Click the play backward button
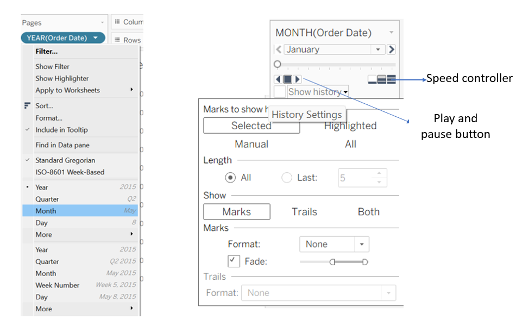 (x=278, y=79)
